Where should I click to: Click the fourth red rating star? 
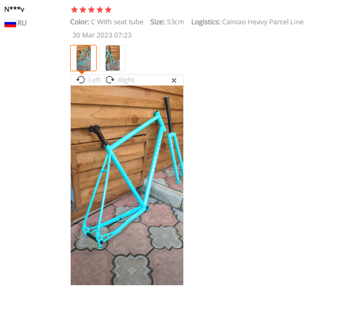point(100,10)
